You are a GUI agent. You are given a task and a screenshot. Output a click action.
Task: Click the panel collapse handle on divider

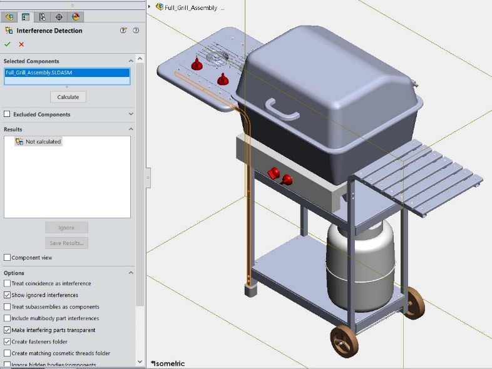[148, 178]
